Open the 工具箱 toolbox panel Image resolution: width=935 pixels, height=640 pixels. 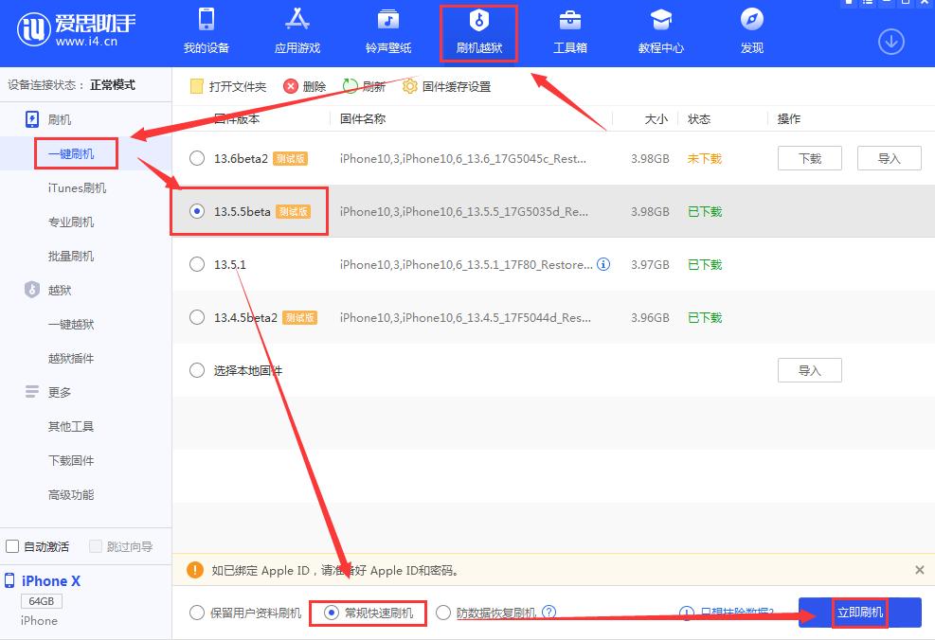(x=569, y=29)
